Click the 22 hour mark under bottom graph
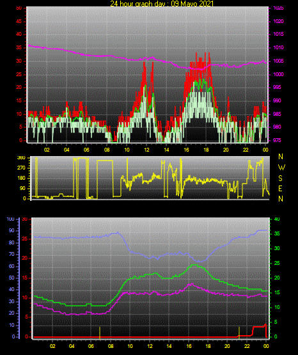The height and width of the screenshot is (355, 298). 247,346
